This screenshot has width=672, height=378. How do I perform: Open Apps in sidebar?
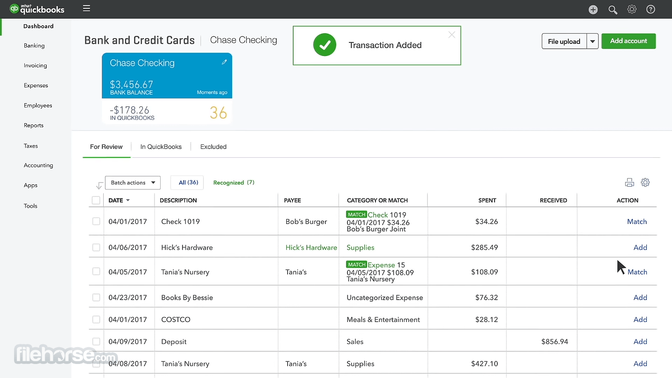point(30,185)
